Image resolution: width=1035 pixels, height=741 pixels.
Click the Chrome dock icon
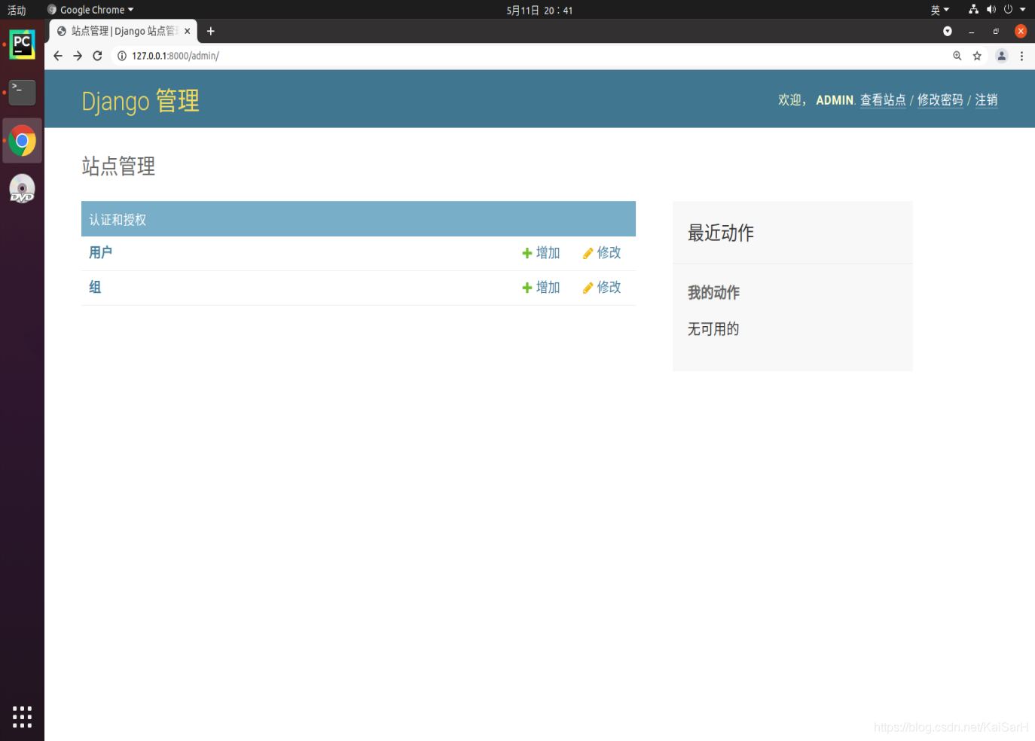click(x=22, y=141)
